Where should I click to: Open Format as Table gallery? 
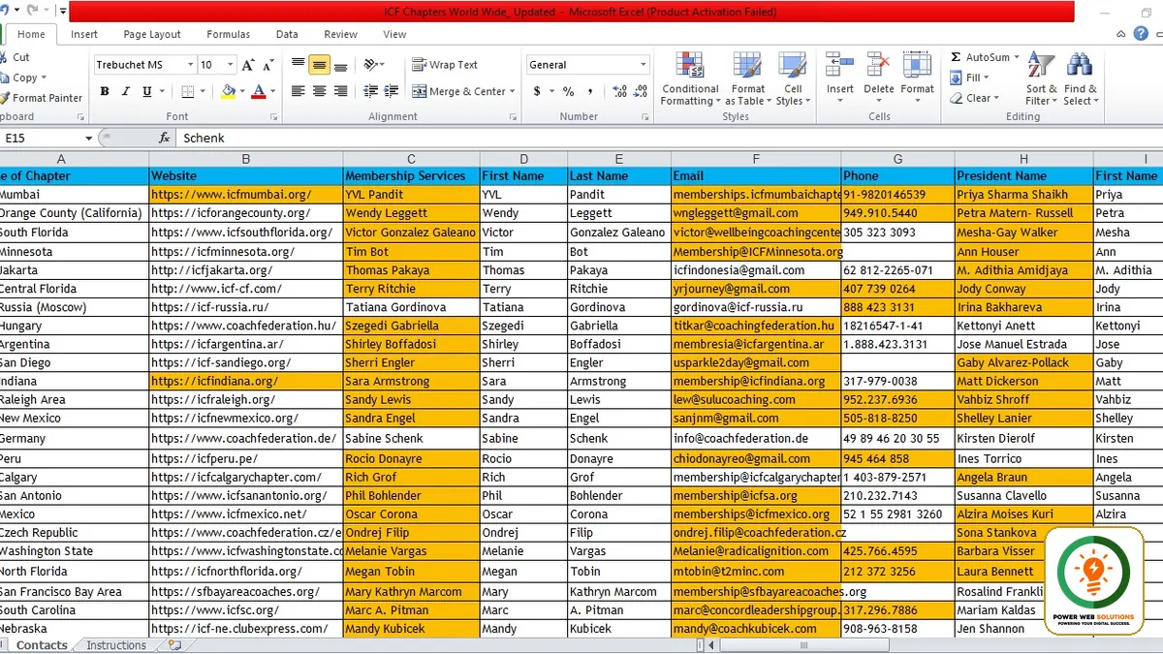748,79
